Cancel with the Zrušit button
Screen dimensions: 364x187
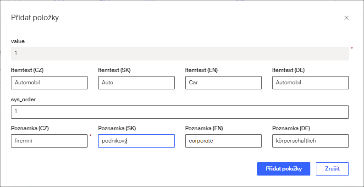coord(332,169)
